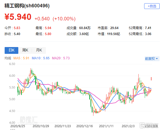
Task: Select the stock title 精工钢构(sh600496)
Action: pyautogui.click(x=27, y=6)
